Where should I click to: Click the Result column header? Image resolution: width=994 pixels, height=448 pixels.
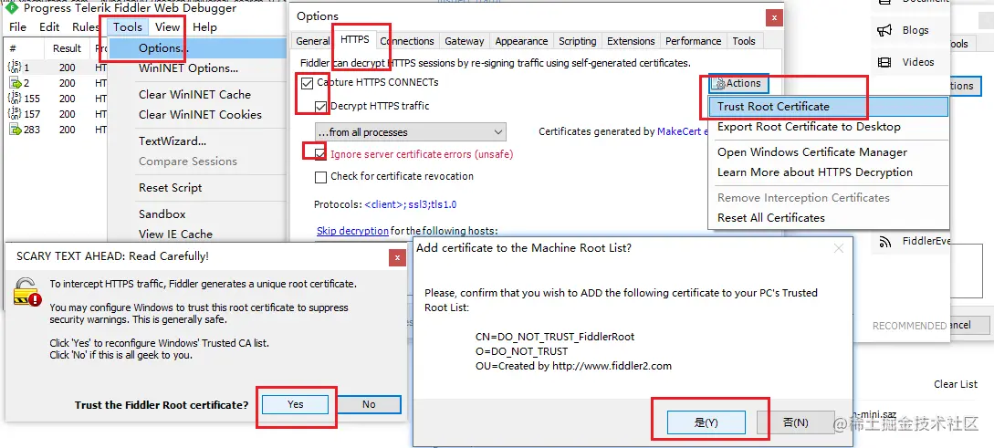68,48
